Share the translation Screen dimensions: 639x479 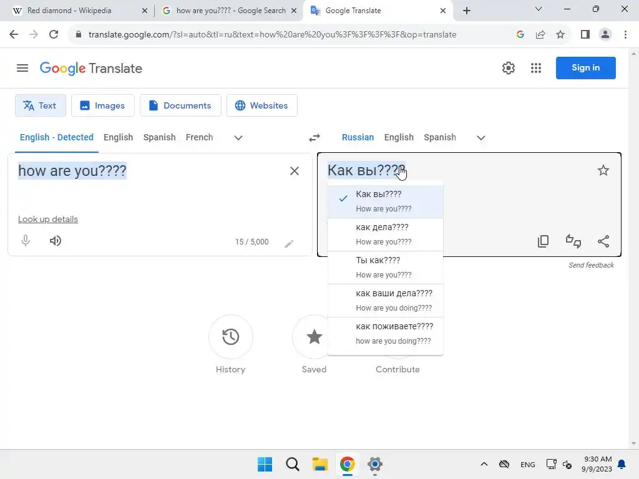pos(603,241)
